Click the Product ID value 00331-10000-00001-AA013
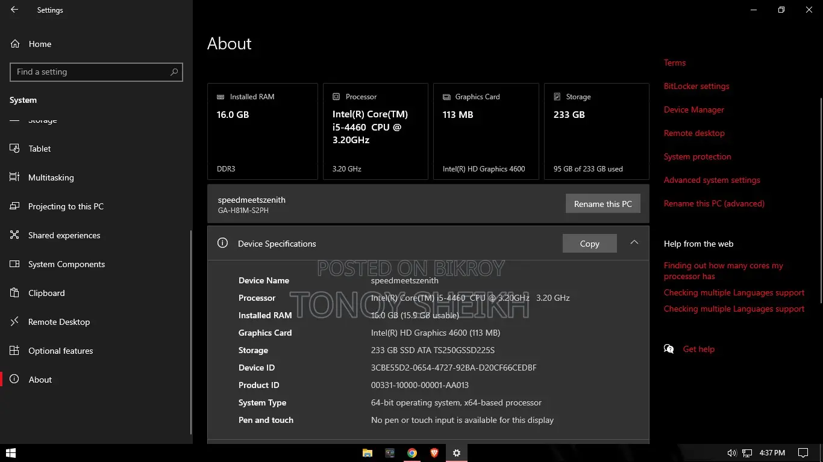823x462 pixels. pyautogui.click(x=420, y=385)
